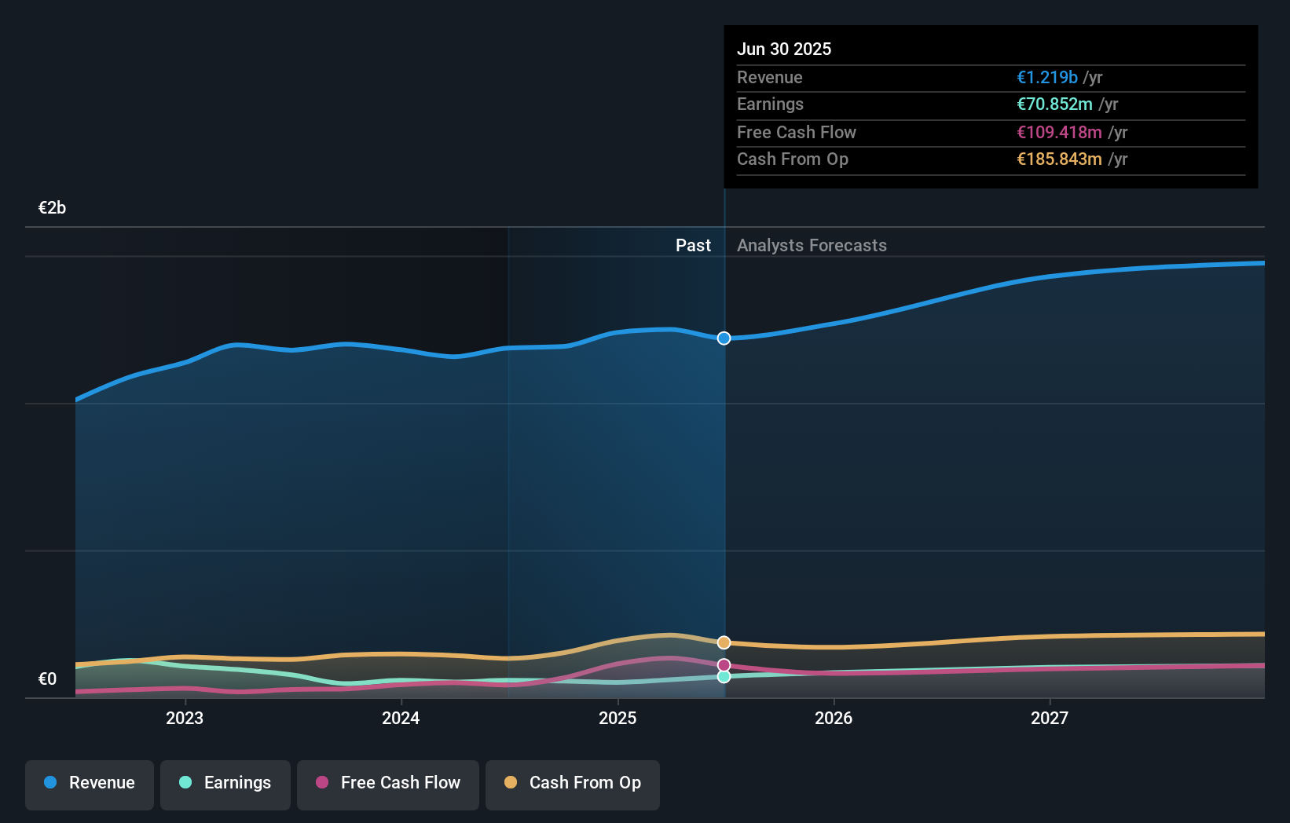
Task: Toggle the Cash From Op series visibility
Action: 573,783
